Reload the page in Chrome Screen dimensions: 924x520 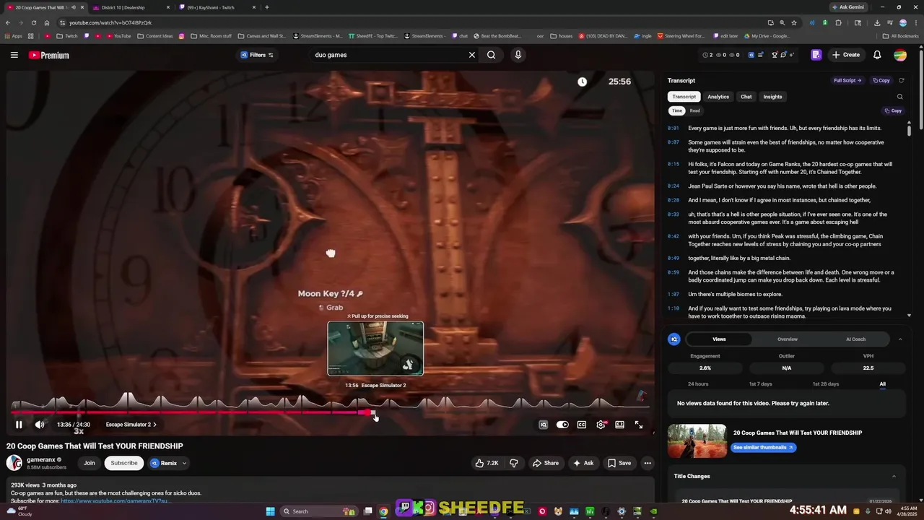click(x=33, y=22)
